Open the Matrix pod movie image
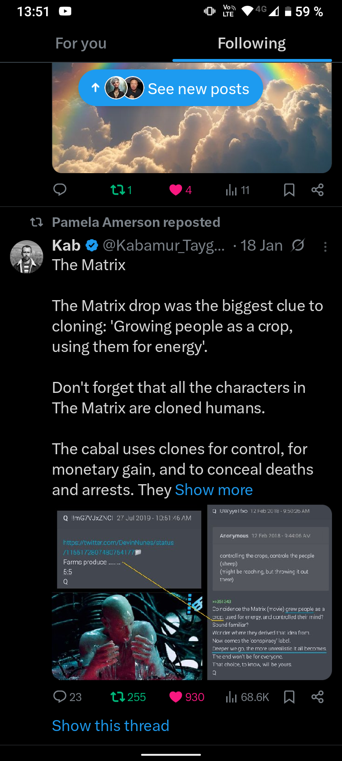 tap(127, 636)
